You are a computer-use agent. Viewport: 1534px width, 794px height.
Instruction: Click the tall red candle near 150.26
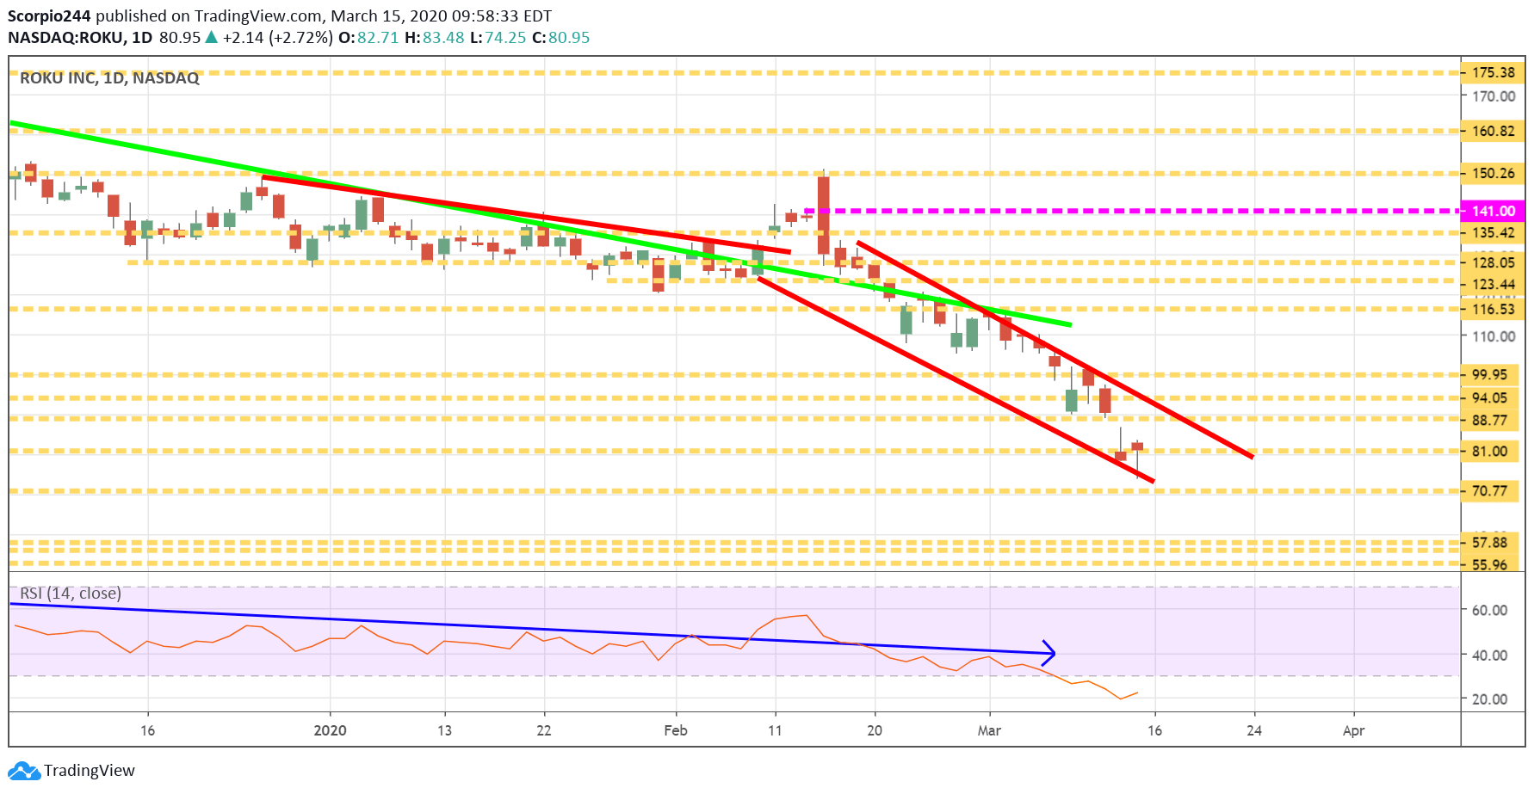click(x=824, y=215)
